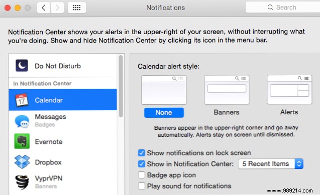Screen dimensions: 320x195
Task: Show all preferences with grid icon
Action: [77, 8]
